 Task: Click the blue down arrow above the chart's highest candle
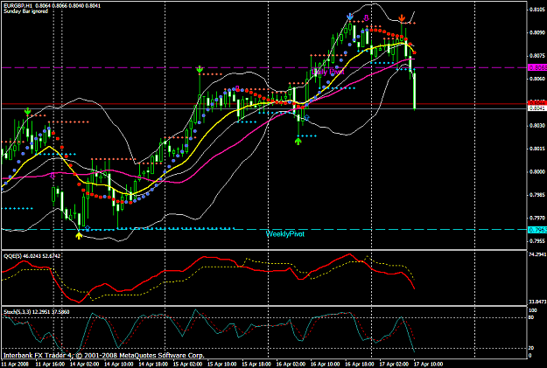click(350, 17)
